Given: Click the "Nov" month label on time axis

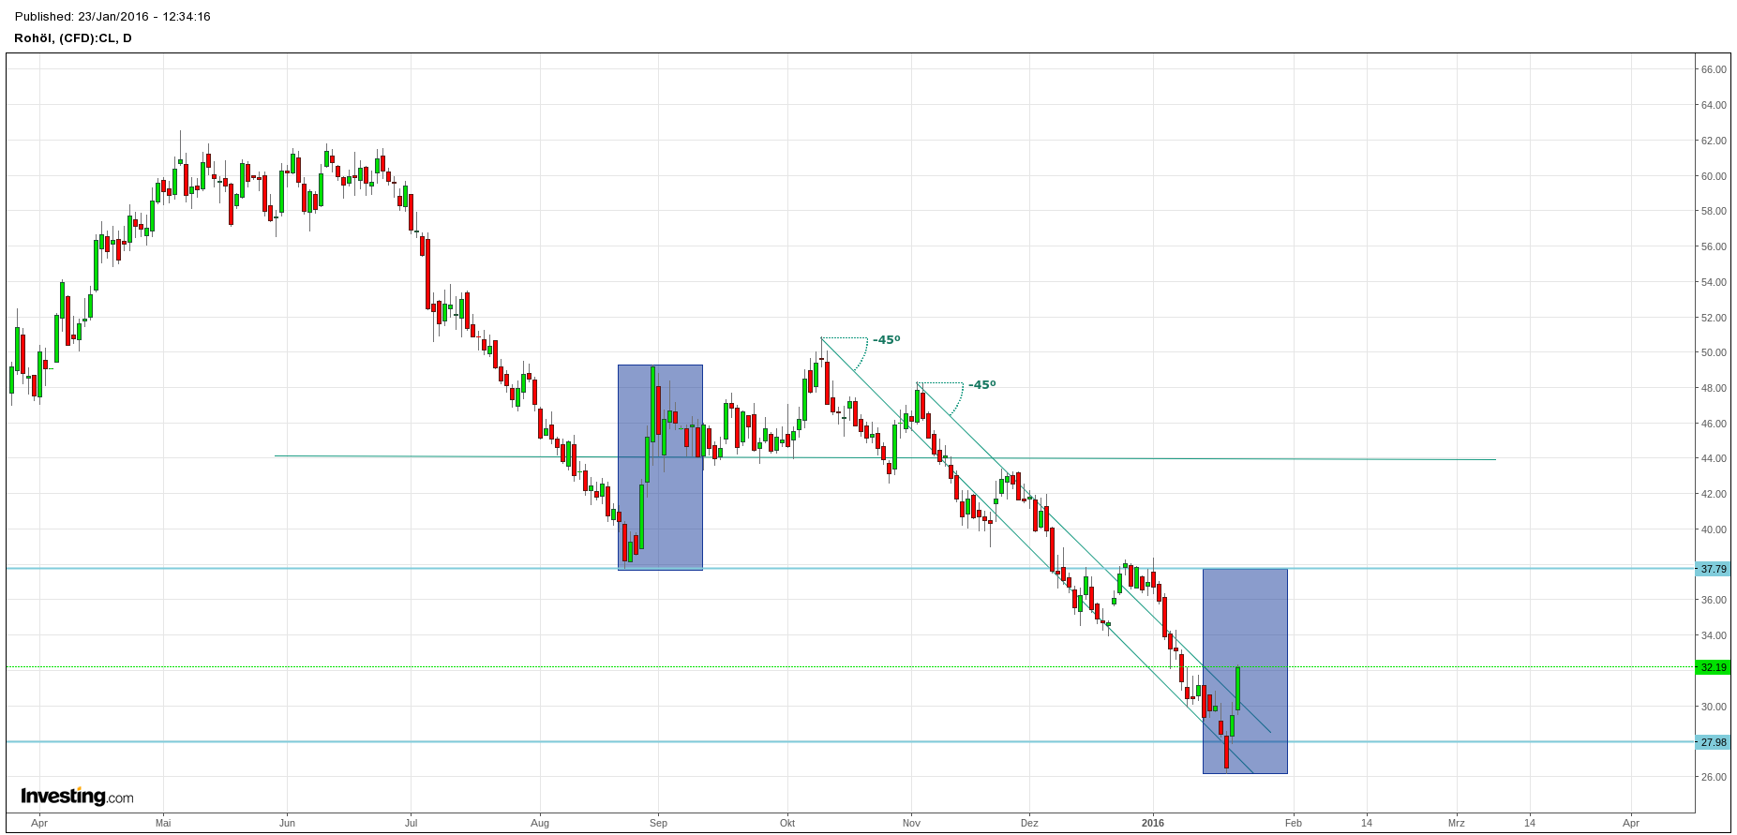Looking at the screenshot, I should 911,823.
